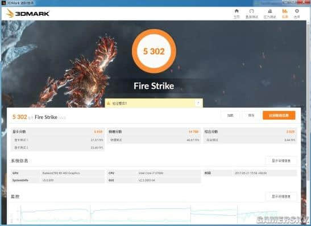
Task: Click the Combined score (综合分数) header row
Action: coord(250,132)
